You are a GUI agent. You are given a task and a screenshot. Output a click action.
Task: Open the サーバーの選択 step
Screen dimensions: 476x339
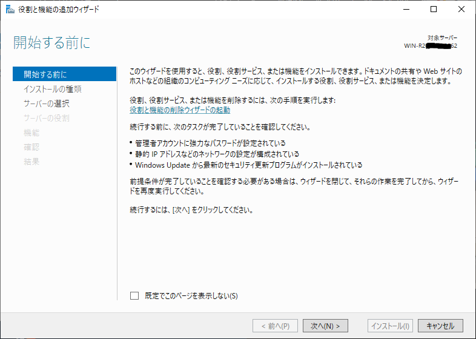click(x=47, y=104)
